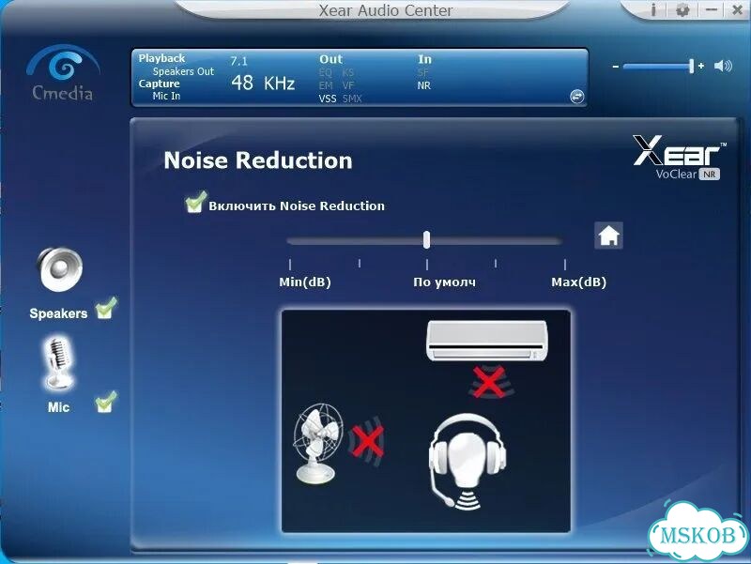Screen dimensions: 751x564
Task: Click the headset user image
Action: pos(467,461)
